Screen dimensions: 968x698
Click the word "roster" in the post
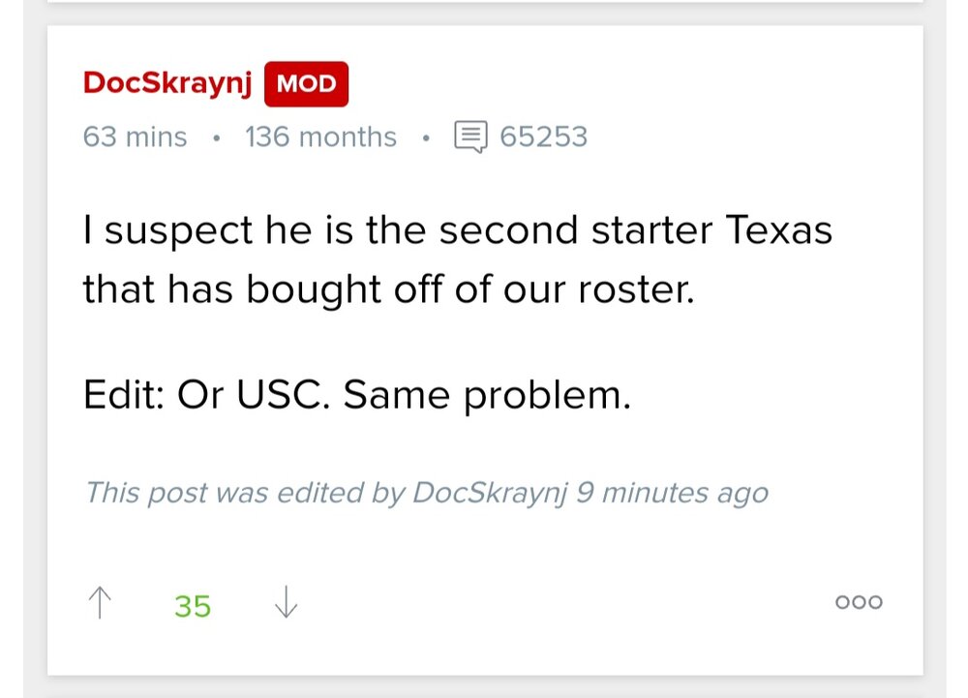(639, 288)
